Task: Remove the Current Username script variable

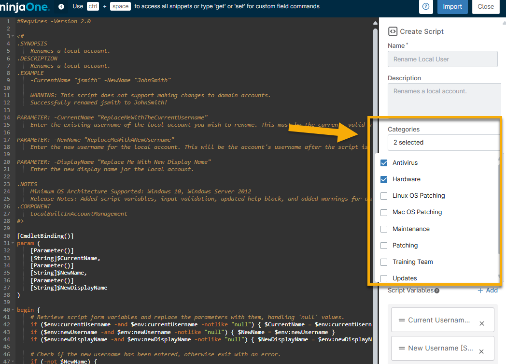Action: click(x=481, y=323)
